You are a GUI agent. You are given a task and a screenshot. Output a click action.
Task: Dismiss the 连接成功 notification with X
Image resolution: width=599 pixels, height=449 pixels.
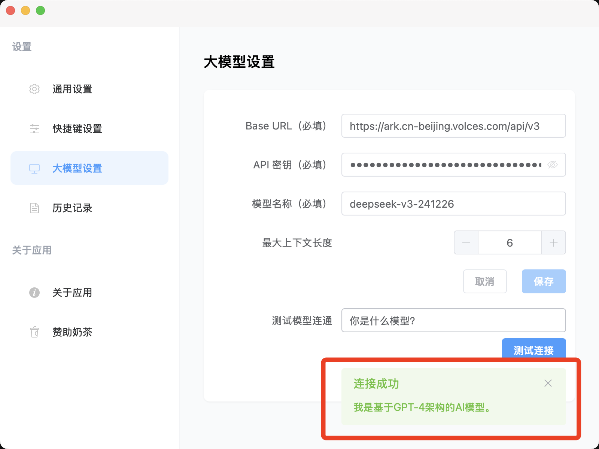tap(548, 383)
